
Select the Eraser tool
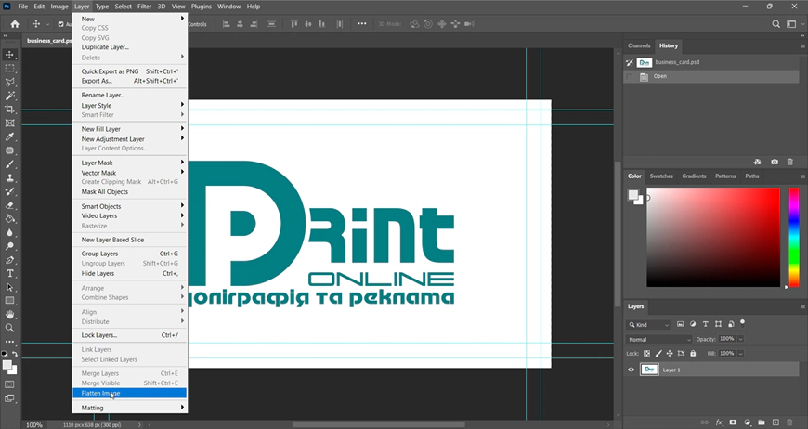pos(10,205)
